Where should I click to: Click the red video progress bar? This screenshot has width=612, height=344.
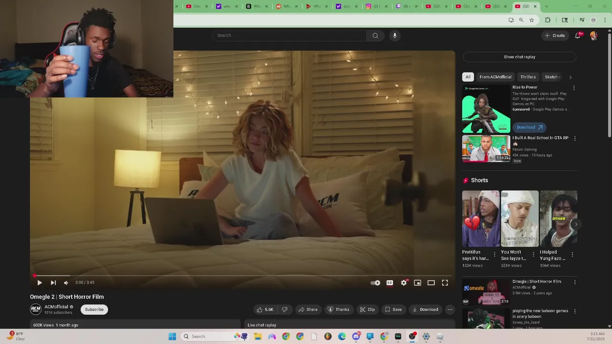coord(242,276)
